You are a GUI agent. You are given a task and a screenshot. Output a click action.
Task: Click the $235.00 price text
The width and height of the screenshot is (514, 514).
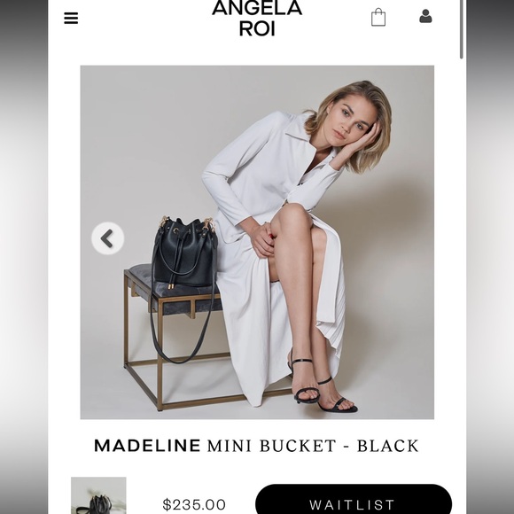[194, 504]
